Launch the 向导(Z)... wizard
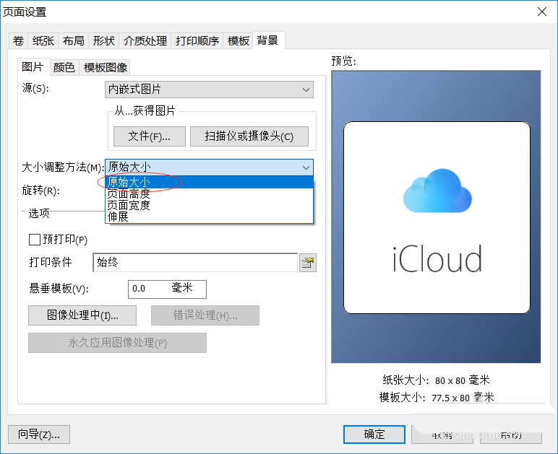The height and width of the screenshot is (454, 558). (x=39, y=435)
